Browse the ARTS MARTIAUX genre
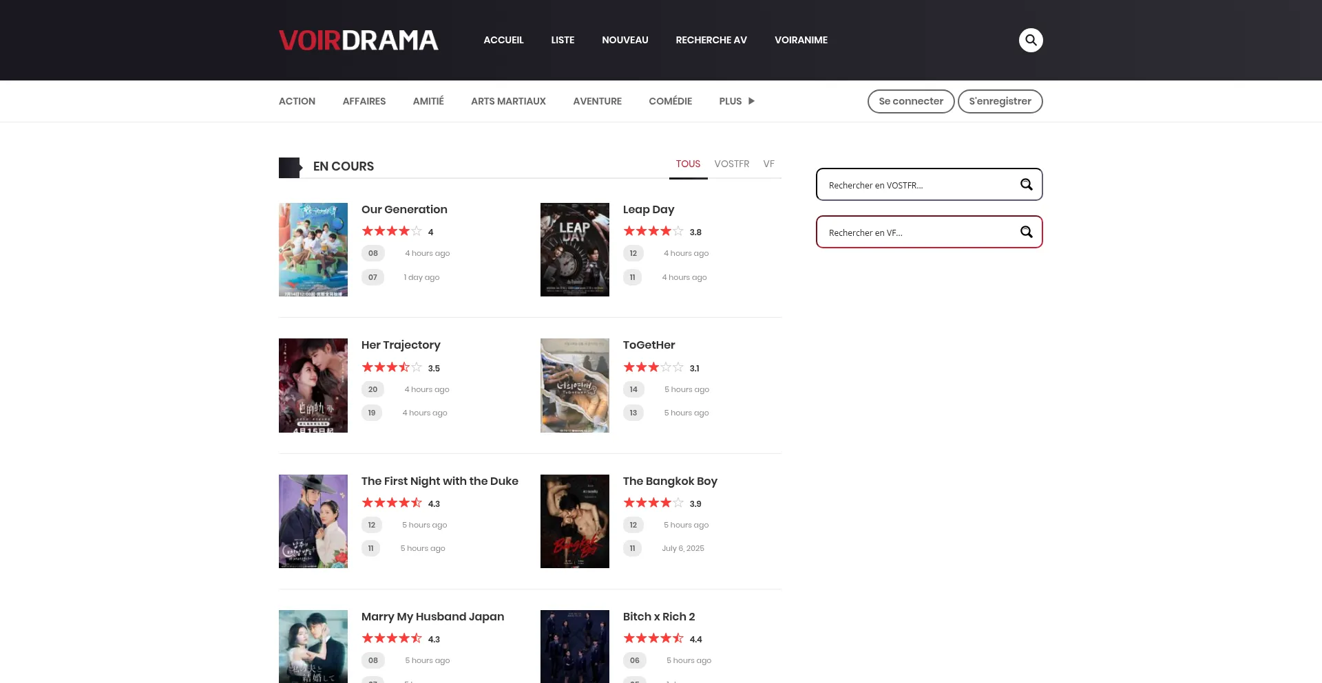Viewport: 1322px width, 683px height. (x=508, y=101)
